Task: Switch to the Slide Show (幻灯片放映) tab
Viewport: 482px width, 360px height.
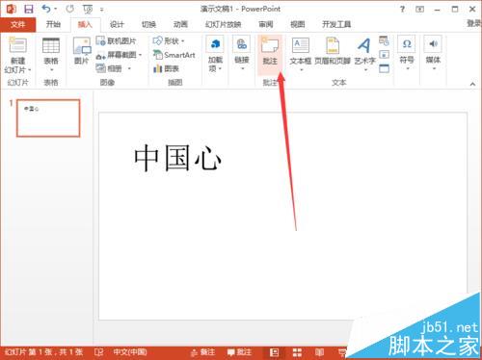Action: [x=224, y=24]
